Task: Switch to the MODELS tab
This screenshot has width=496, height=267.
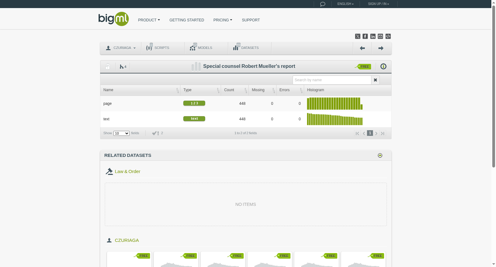Action: (x=206, y=48)
